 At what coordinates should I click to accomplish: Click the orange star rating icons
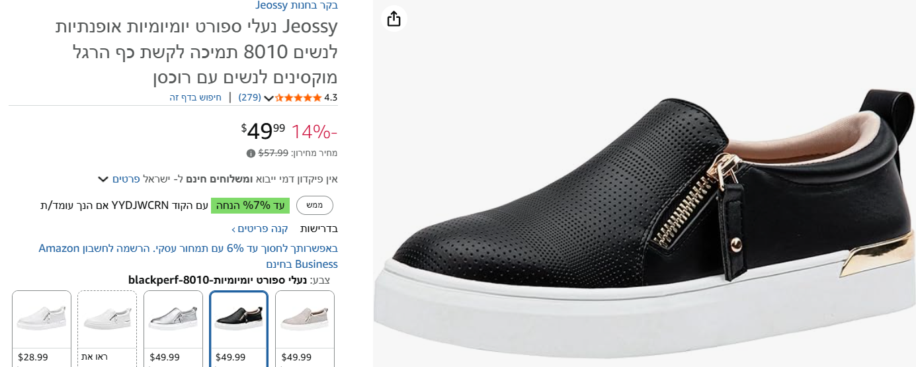click(298, 98)
